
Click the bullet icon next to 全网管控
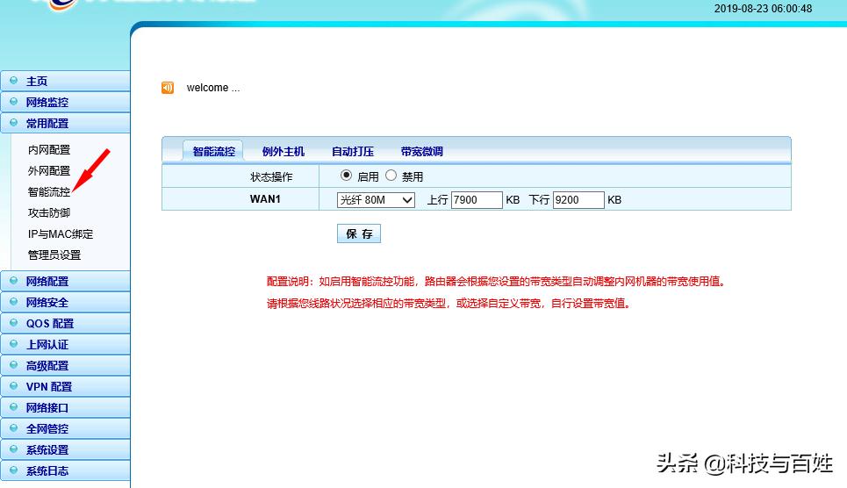point(13,428)
